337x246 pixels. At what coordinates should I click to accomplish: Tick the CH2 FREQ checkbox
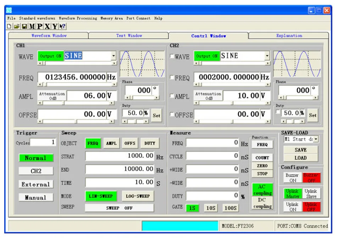coord(172,78)
